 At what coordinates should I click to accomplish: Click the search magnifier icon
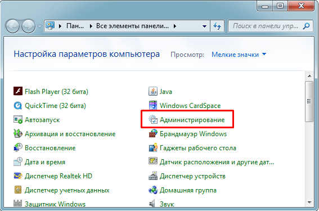[x=306, y=26]
